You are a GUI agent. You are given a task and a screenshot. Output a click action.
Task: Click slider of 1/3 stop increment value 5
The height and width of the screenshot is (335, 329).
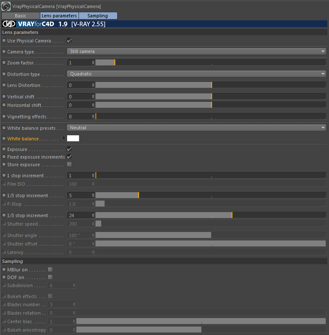pyautogui.click(x=211, y=195)
